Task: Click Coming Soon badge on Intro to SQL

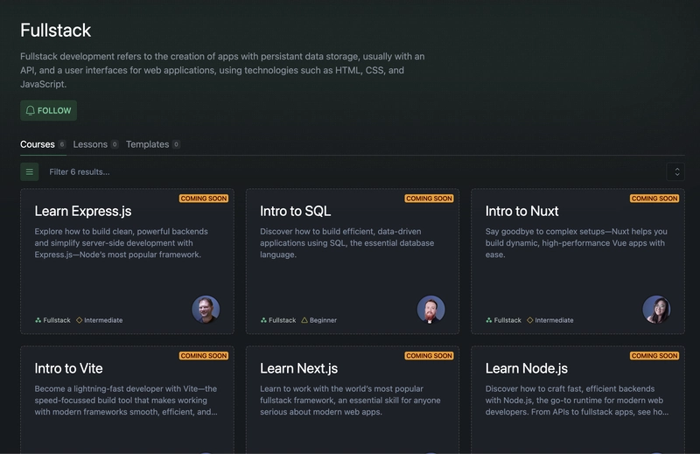Action: pos(429,199)
